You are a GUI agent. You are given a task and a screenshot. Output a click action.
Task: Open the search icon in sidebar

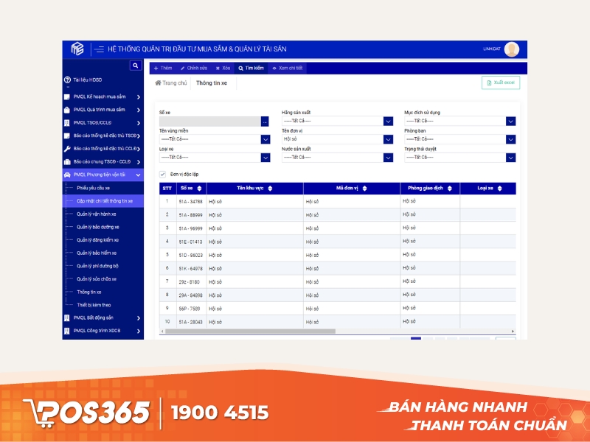point(136,65)
